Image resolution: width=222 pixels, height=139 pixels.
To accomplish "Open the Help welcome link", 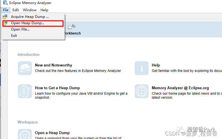I will coord(156,65).
